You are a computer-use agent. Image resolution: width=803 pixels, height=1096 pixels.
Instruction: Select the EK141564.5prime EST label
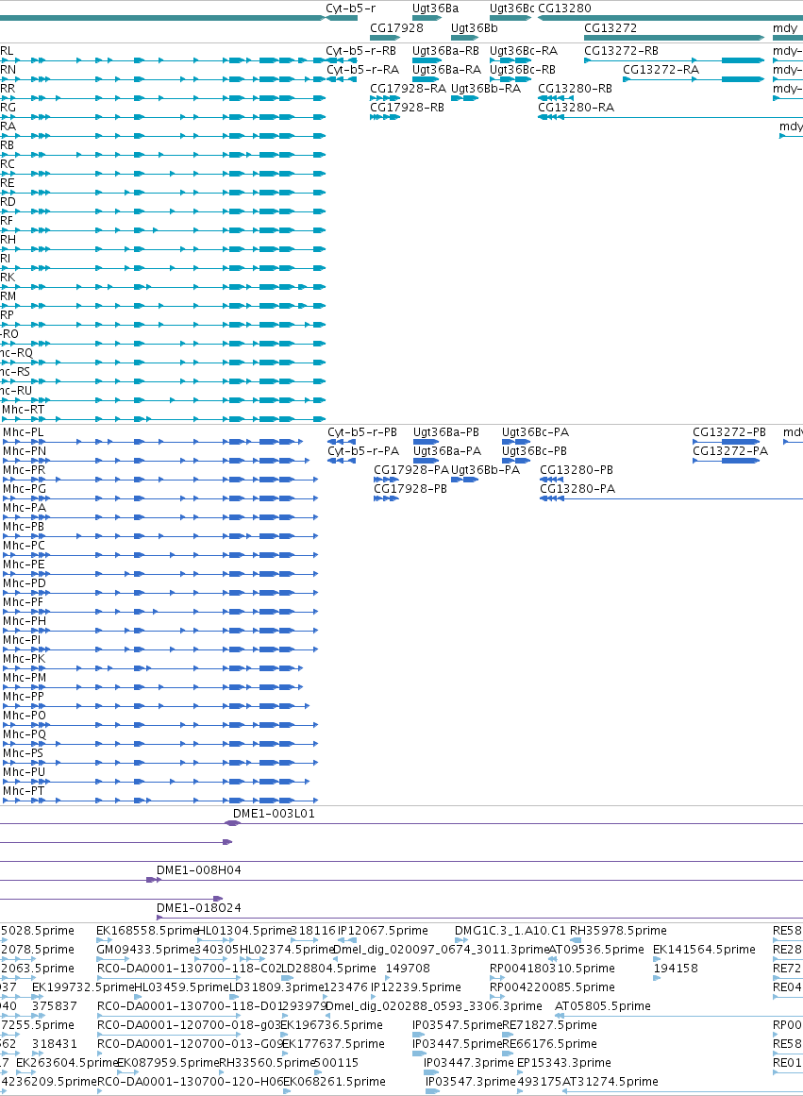pyautogui.click(x=705, y=950)
